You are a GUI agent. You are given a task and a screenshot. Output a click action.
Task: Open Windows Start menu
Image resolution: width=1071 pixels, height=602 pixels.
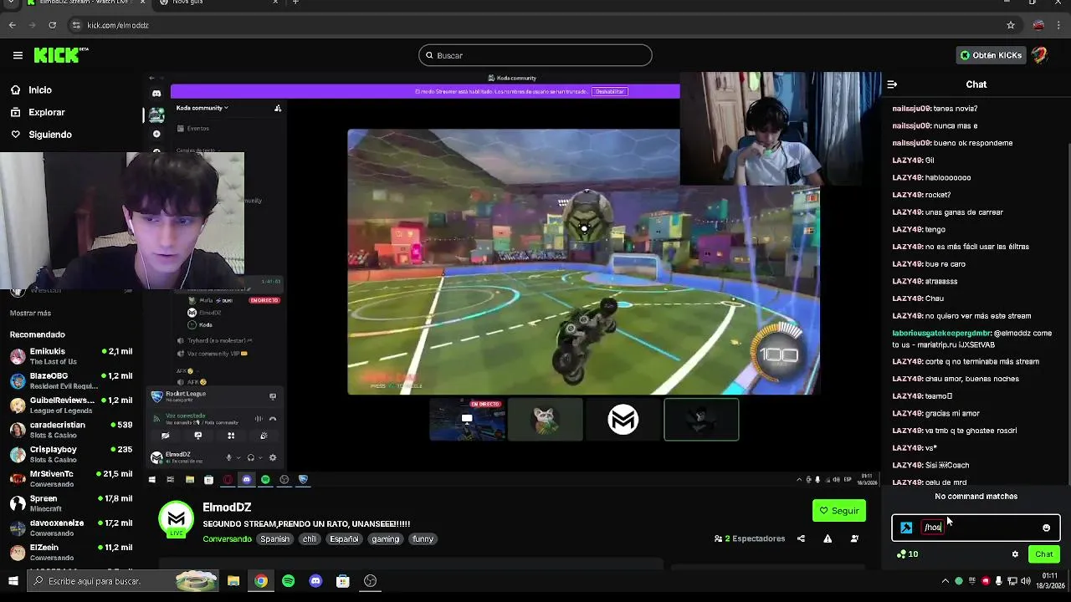click(13, 581)
